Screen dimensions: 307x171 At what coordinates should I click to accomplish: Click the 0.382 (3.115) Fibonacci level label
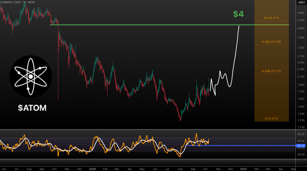pos(271,42)
